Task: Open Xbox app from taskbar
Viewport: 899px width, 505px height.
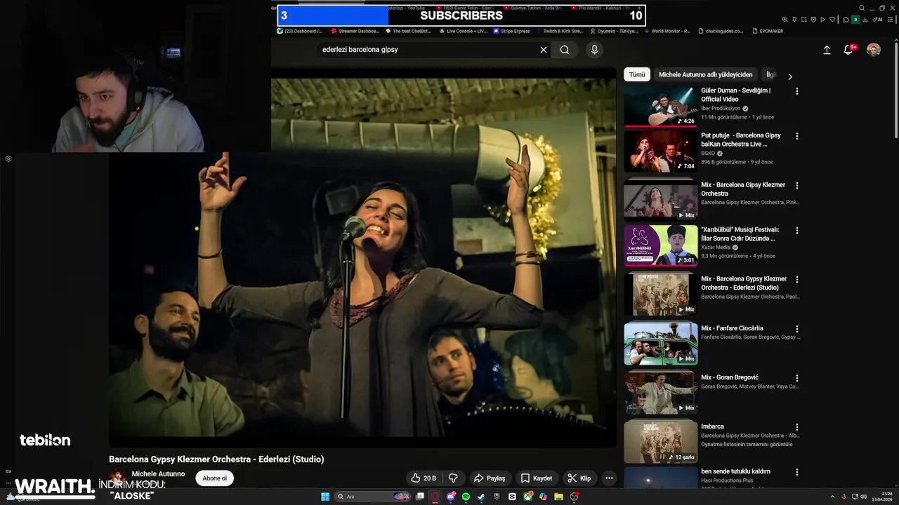Action: coord(527,497)
